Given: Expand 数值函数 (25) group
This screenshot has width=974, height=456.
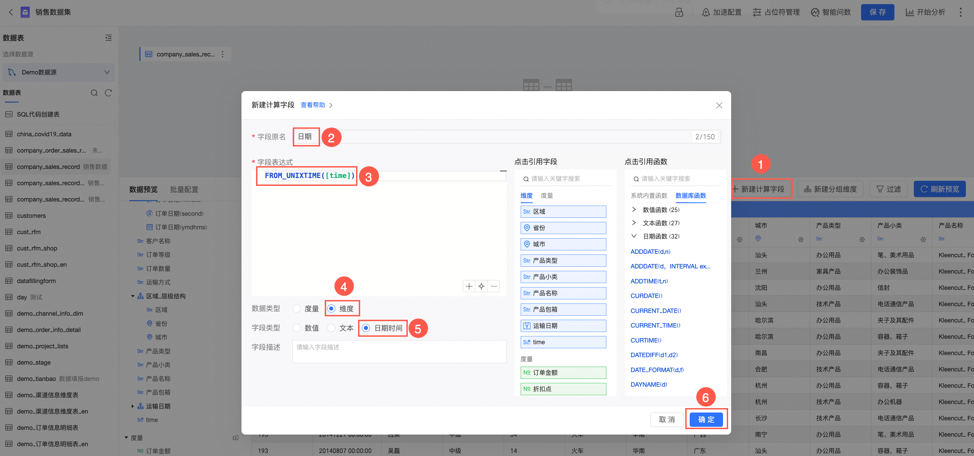Looking at the screenshot, I should (634, 210).
